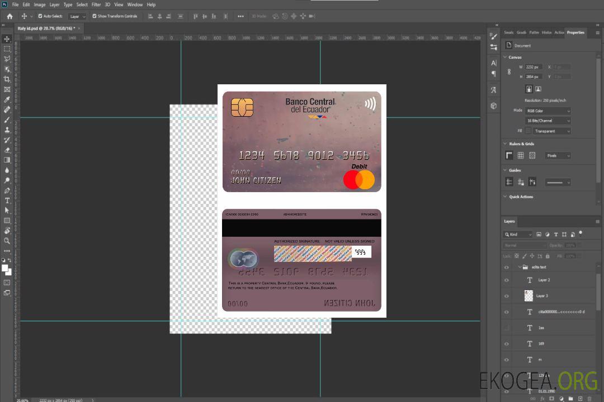
Task: Toggle the Show Transform Controls checkbox
Action: (95, 16)
